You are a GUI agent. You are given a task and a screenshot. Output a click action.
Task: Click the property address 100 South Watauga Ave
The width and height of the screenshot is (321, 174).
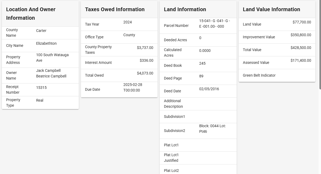click(x=52, y=58)
